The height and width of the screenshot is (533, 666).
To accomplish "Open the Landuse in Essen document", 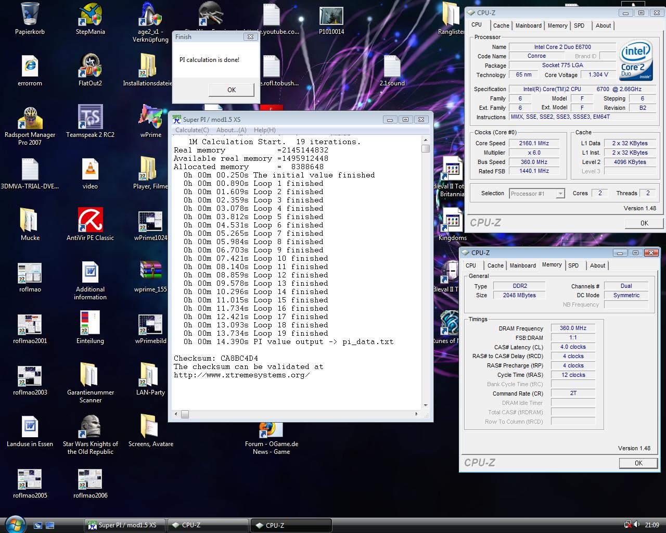I will (30, 426).
